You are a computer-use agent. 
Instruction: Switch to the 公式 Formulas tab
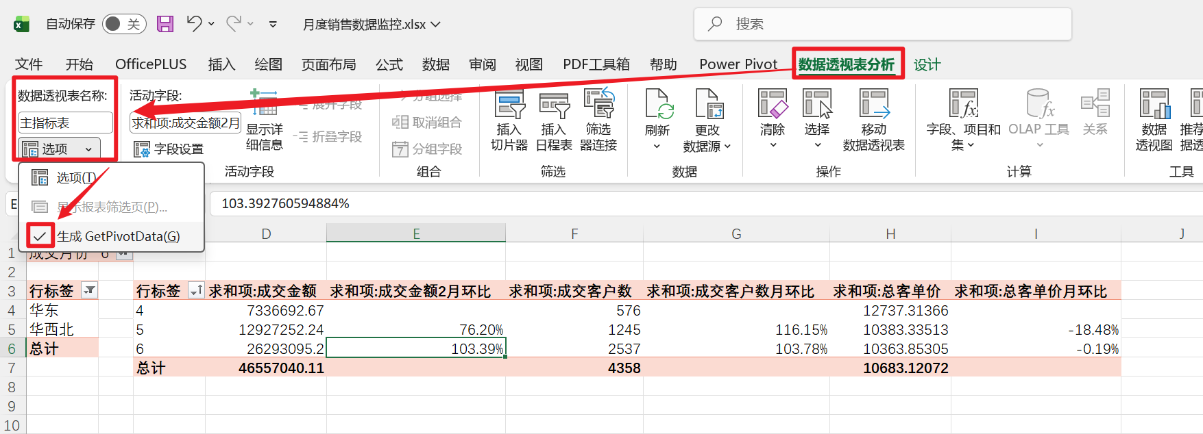point(389,64)
